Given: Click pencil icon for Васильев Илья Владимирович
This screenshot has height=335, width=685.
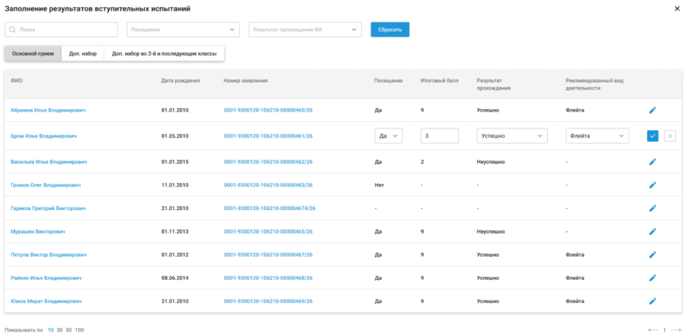Looking at the screenshot, I should click(652, 162).
